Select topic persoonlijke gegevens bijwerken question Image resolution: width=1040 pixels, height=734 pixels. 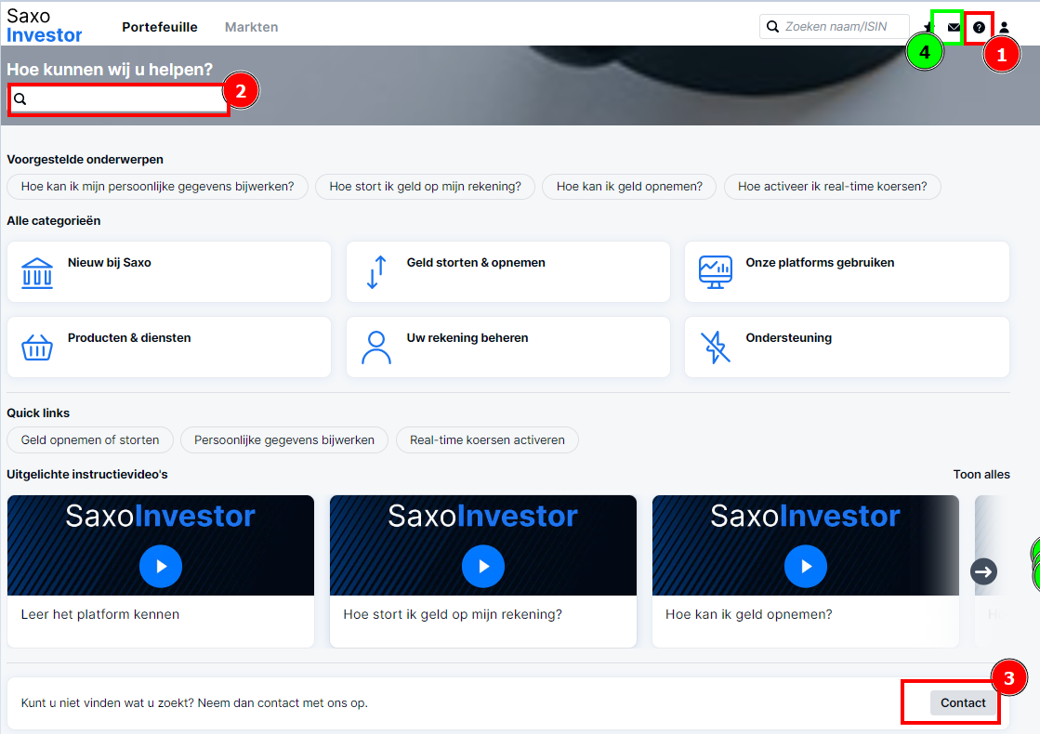coord(157,187)
